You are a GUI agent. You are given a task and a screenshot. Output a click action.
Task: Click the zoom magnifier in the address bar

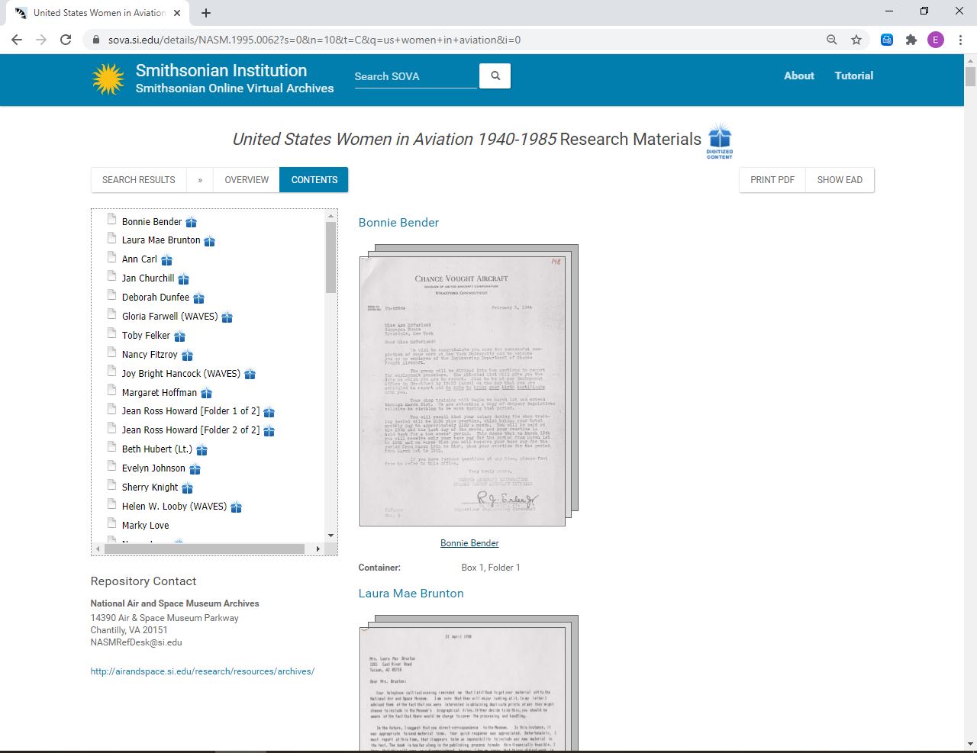(832, 40)
